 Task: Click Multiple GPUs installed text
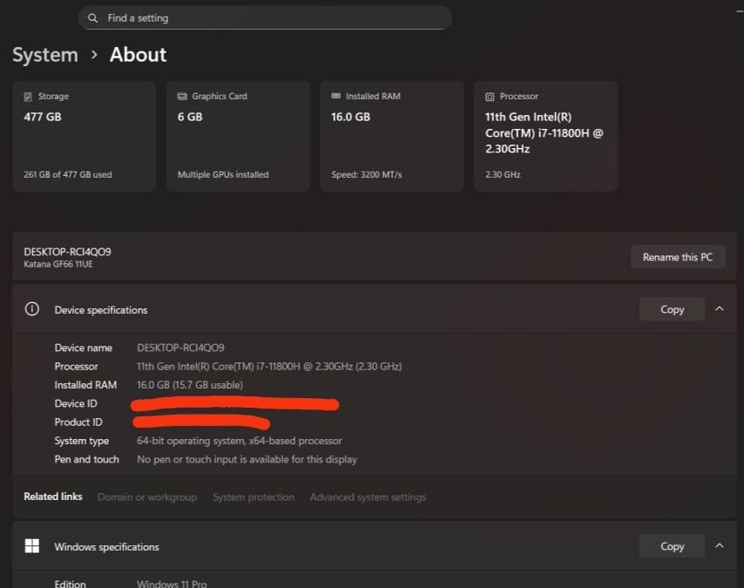(x=223, y=174)
